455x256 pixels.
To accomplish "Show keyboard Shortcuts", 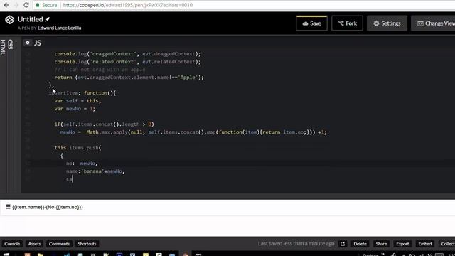I will [x=87, y=244].
